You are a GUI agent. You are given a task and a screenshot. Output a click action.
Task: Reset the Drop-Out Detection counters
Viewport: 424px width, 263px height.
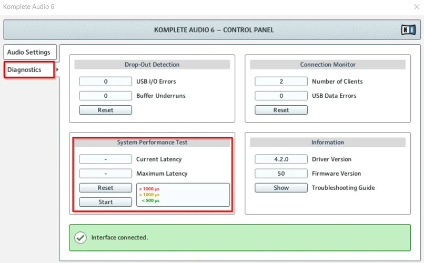pyautogui.click(x=105, y=110)
